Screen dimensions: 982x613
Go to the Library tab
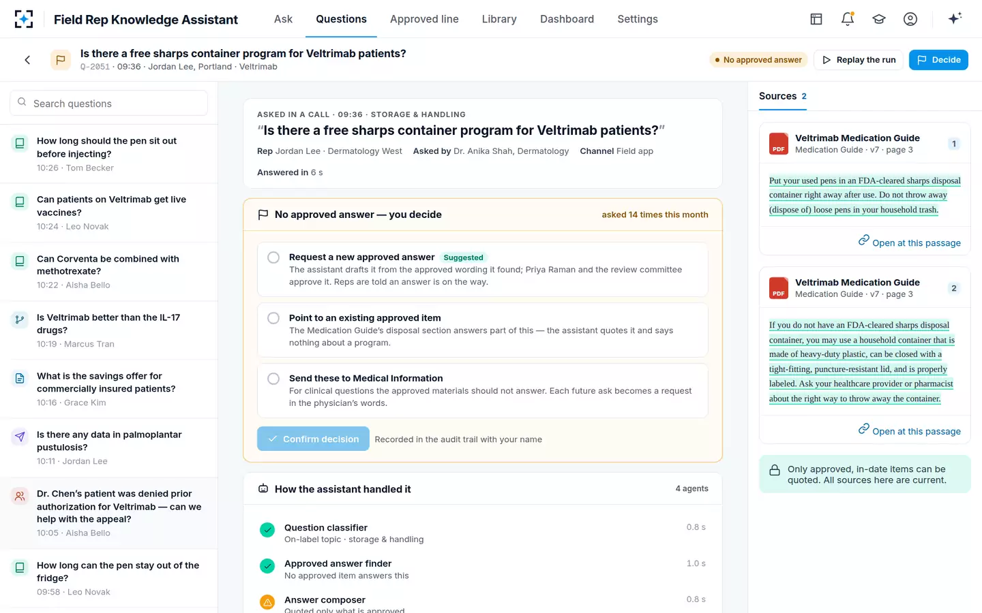pos(499,19)
